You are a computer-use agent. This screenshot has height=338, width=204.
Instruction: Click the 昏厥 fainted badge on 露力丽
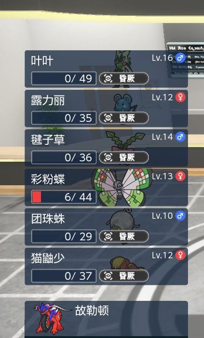coord(124,118)
